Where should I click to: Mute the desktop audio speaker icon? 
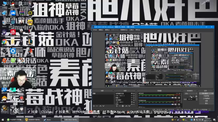pos(176,98)
